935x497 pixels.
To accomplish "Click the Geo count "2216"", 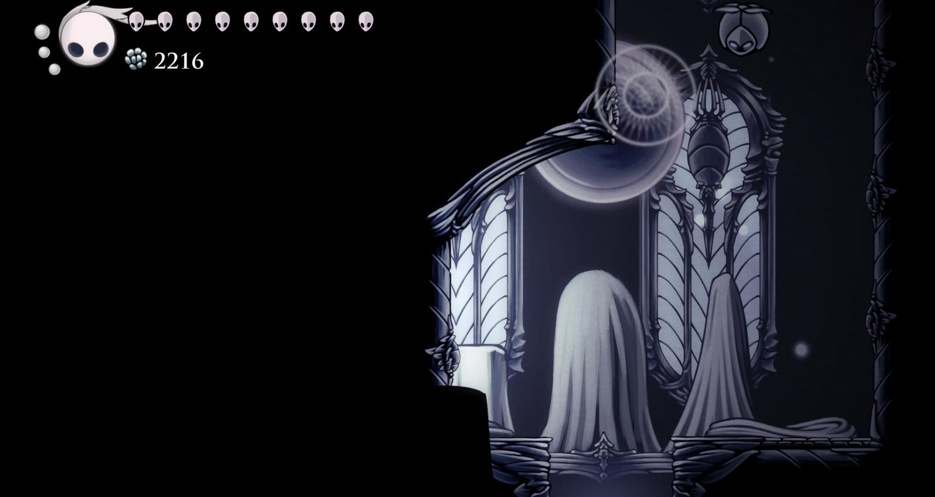I will pos(178,61).
